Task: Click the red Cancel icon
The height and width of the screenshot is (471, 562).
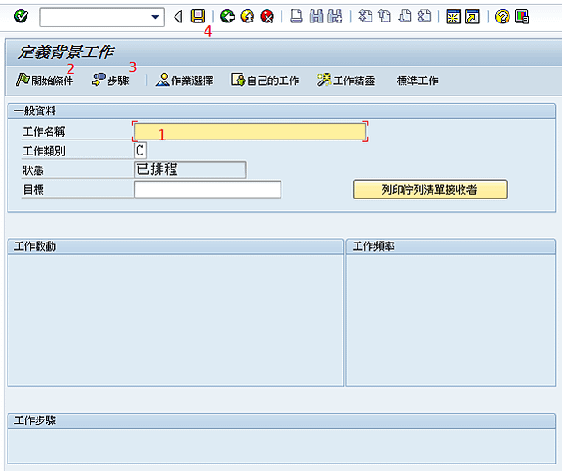Action: click(267, 17)
